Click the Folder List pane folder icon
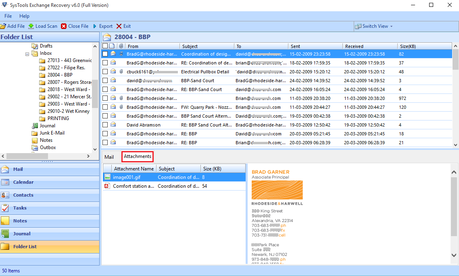The image size is (459, 276). pos(5,247)
